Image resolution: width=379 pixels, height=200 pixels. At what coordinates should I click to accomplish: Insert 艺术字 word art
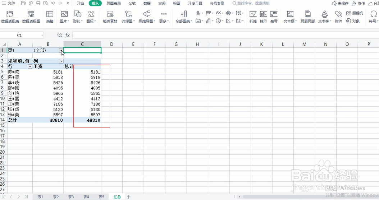coord(325,17)
